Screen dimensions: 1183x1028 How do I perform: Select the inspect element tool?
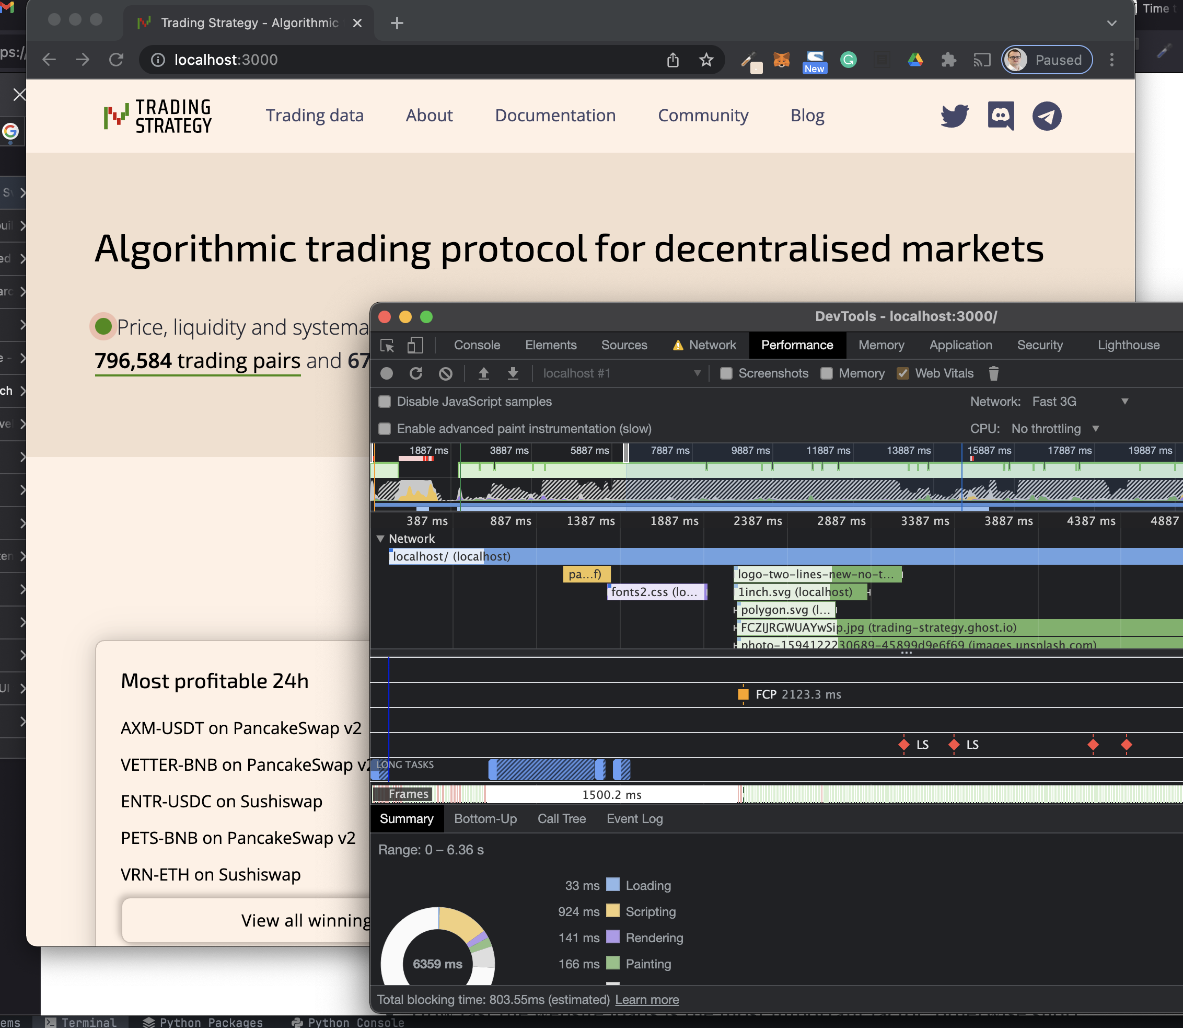pyautogui.click(x=388, y=345)
